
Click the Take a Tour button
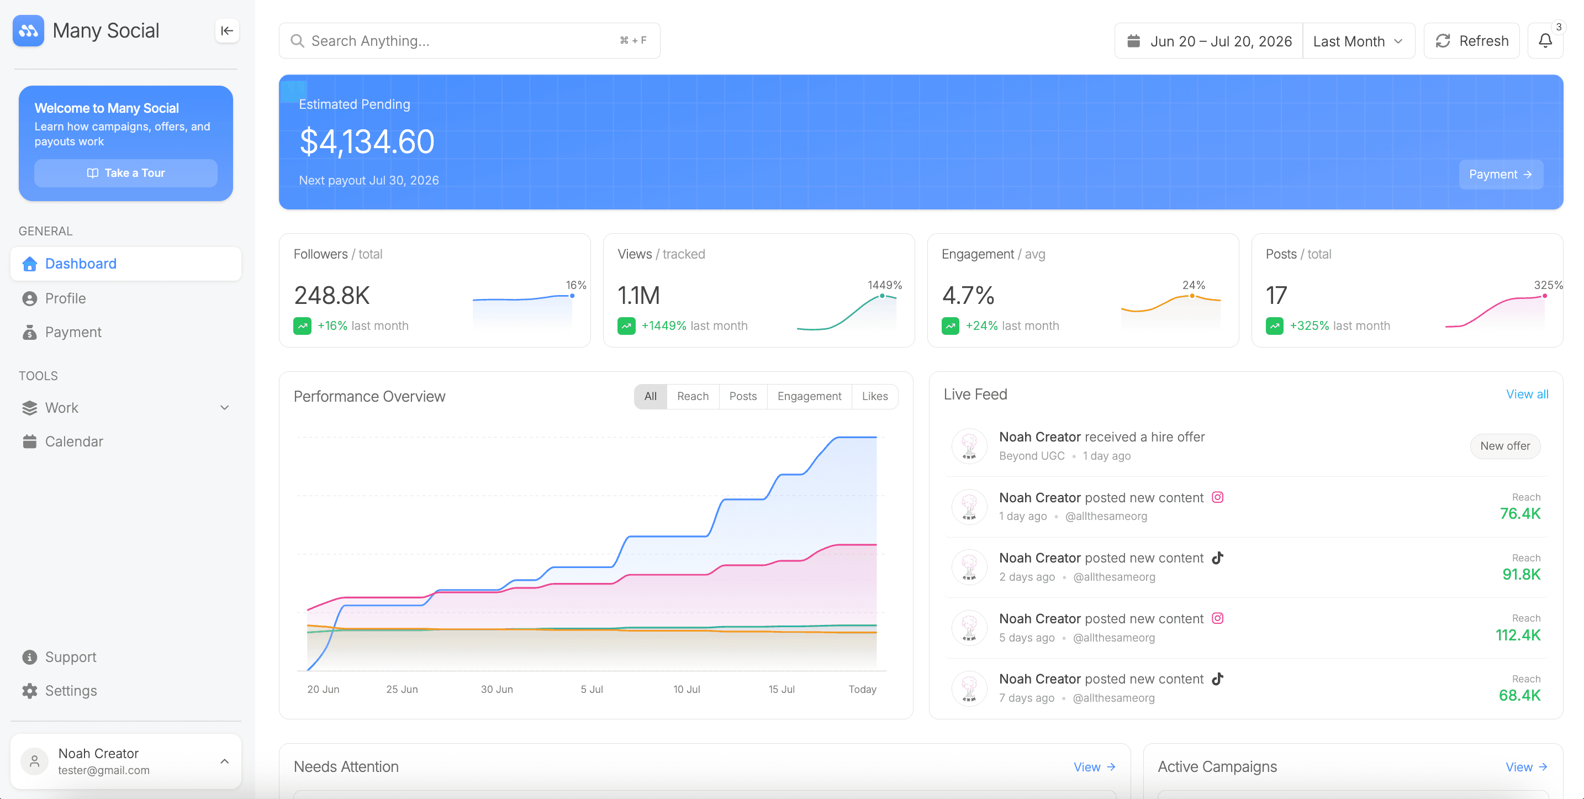[x=126, y=174]
